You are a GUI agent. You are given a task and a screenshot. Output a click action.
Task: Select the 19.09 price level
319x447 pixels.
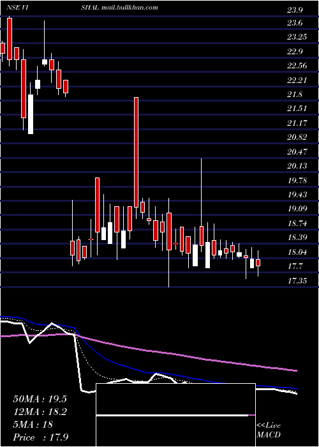(x=297, y=209)
